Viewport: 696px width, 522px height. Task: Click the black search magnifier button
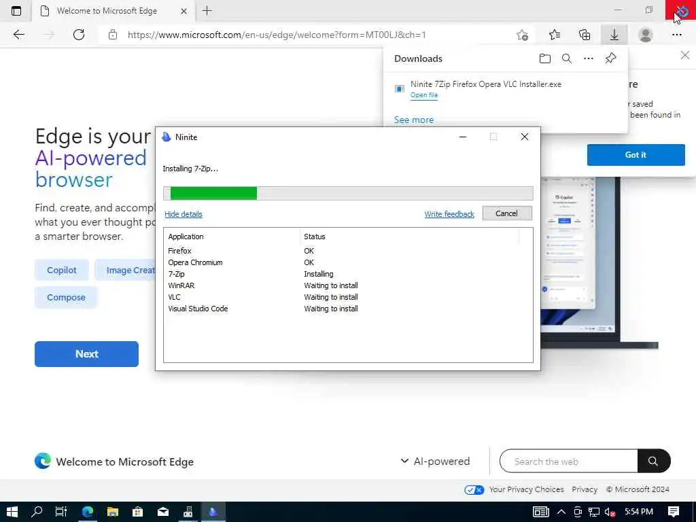[653, 462]
